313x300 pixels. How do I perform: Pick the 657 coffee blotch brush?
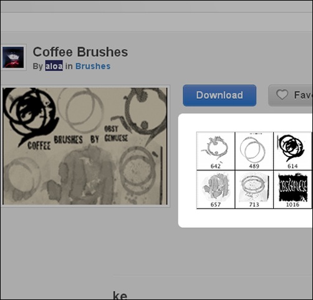tap(216, 189)
